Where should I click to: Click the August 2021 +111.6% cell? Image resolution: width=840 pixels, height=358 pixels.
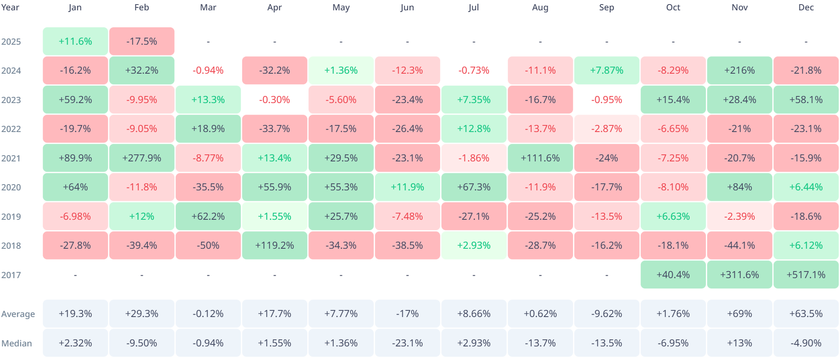(x=540, y=158)
